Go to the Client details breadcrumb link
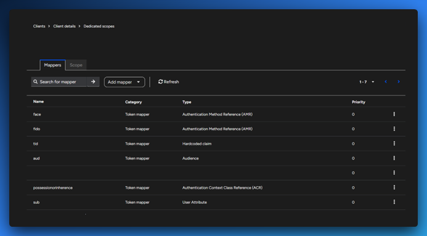The height and width of the screenshot is (236, 427). tap(64, 26)
